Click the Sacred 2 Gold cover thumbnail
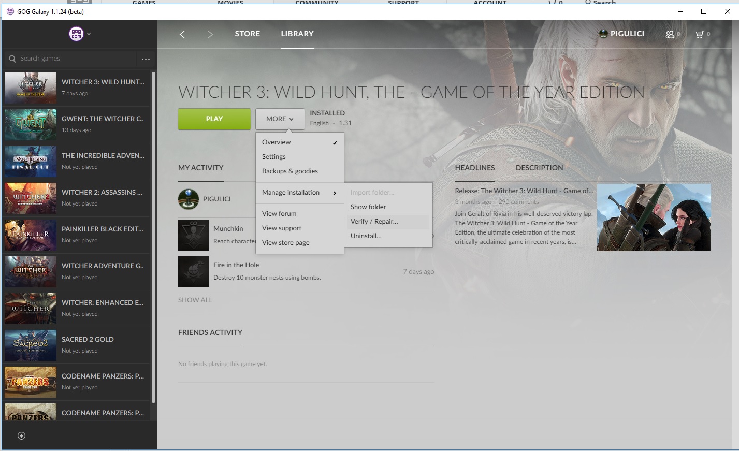739x451 pixels. point(31,345)
